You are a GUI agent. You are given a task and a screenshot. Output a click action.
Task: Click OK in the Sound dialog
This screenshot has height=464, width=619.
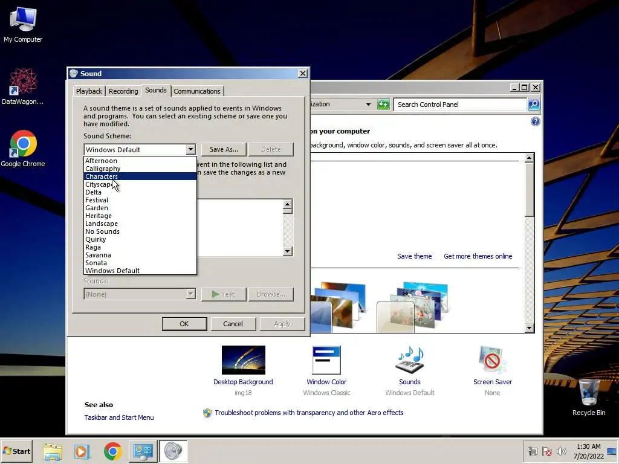click(184, 324)
